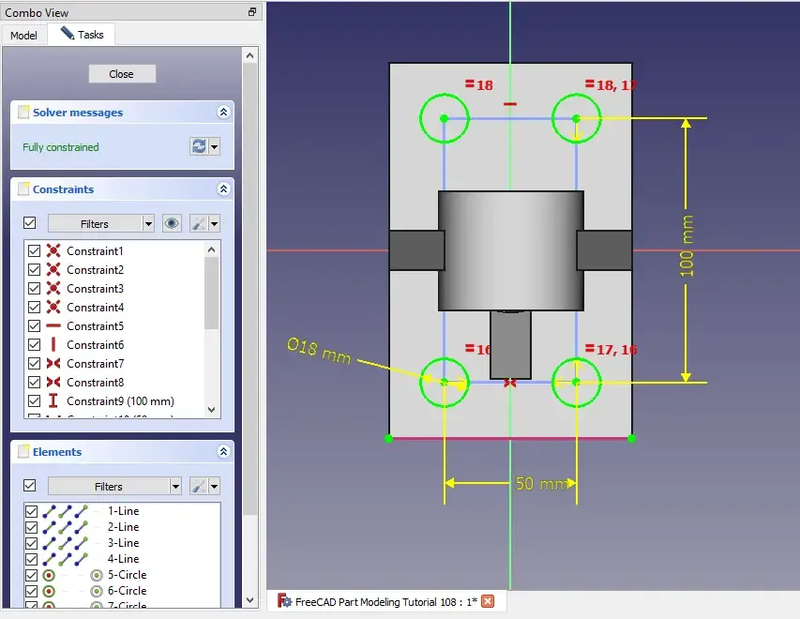The width and height of the screenshot is (800, 619).
Task: Click the elements settings tool icon
Action: click(199, 487)
